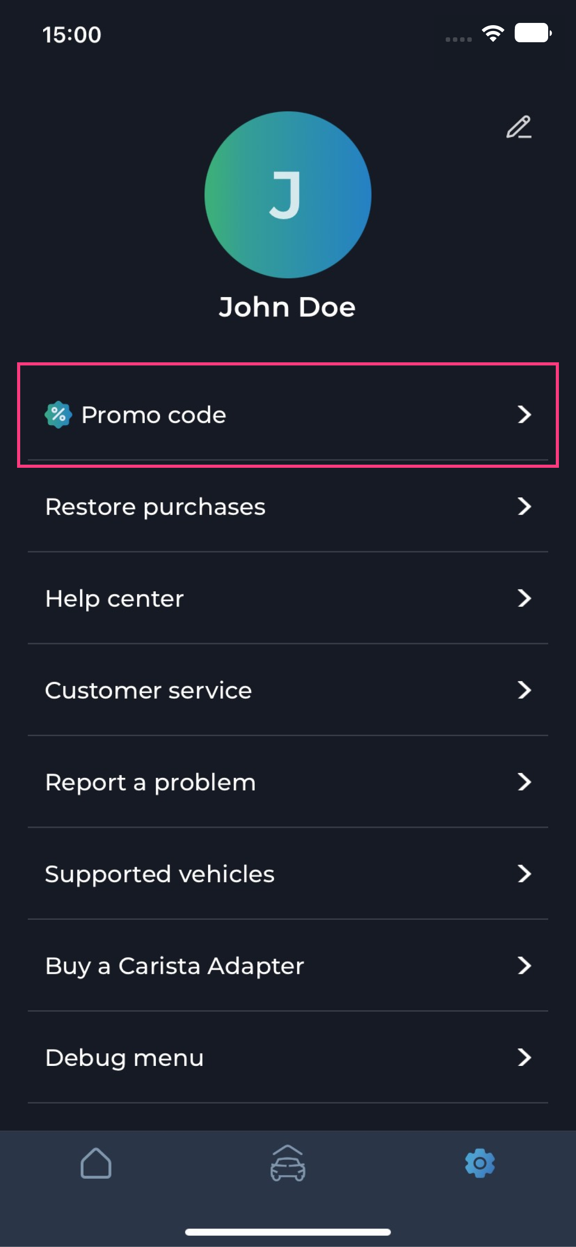This screenshot has height=1247, width=576.
Task: Open Customer service menu item
Action: click(288, 690)
